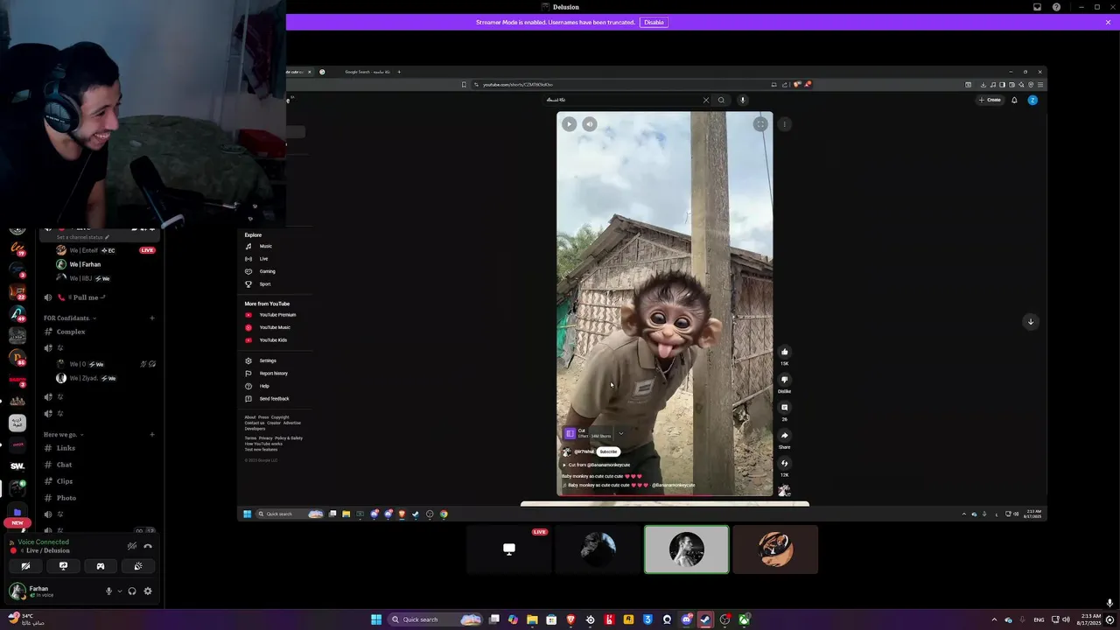The width and height of the screenshot is (1120, 630).
Task: Expand the Cut effect chevron
Action: 620,433
